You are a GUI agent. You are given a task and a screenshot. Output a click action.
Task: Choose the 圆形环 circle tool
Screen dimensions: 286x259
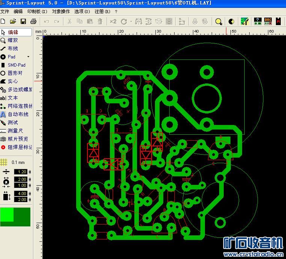tap(15, 73)
